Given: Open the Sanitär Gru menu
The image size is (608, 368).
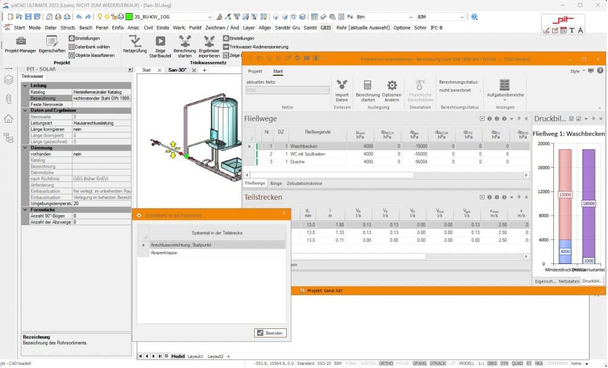Looking at the screenshot, I should [287, 27].
